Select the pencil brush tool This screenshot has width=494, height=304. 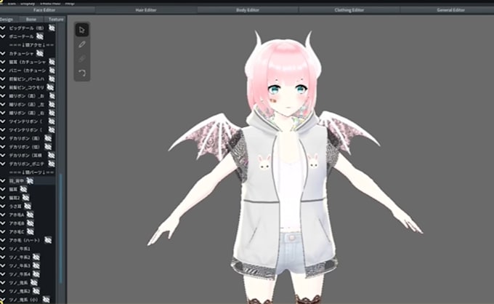point(82,44)
